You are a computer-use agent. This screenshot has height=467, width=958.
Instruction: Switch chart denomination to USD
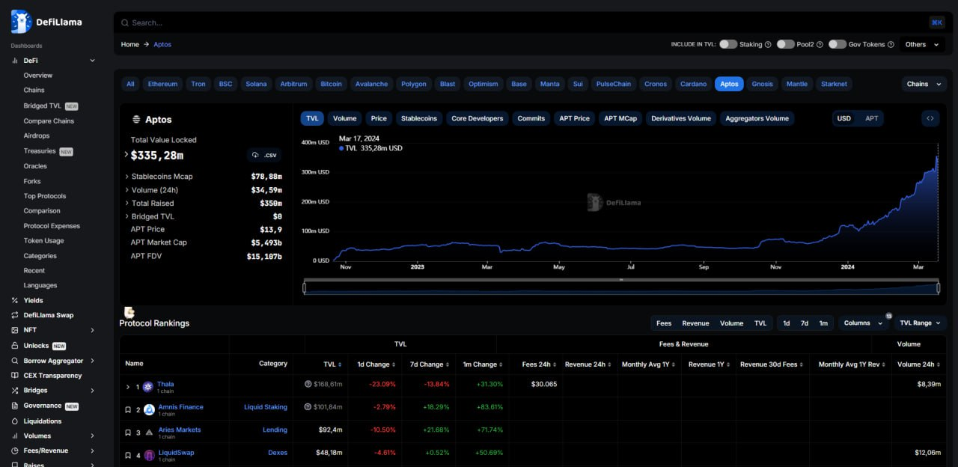click(844, 118)
